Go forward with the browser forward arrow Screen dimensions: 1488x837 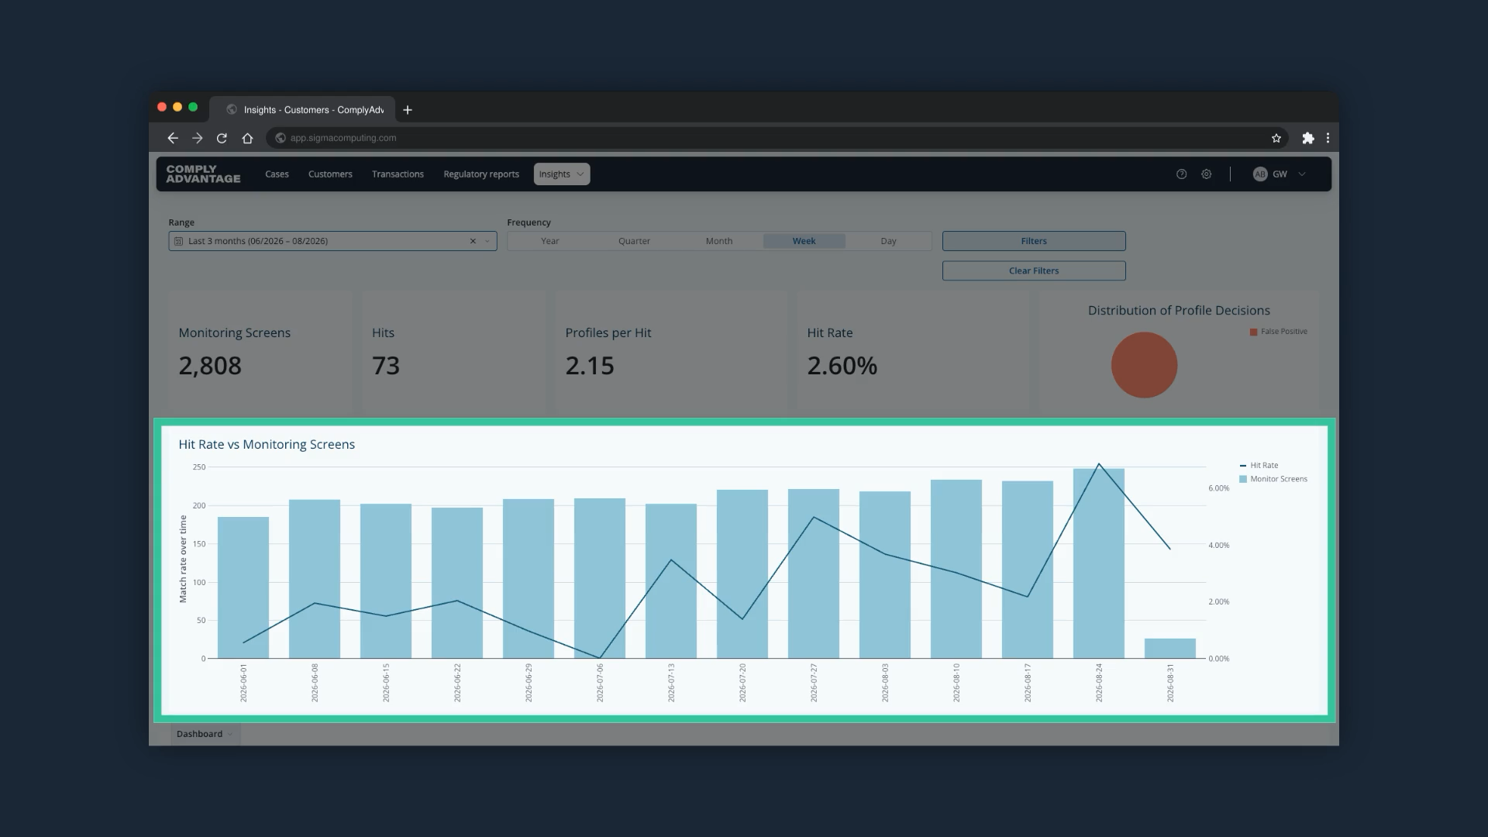198,138
